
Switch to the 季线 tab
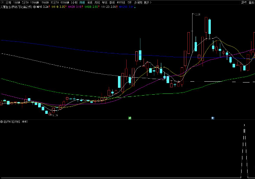112,3
